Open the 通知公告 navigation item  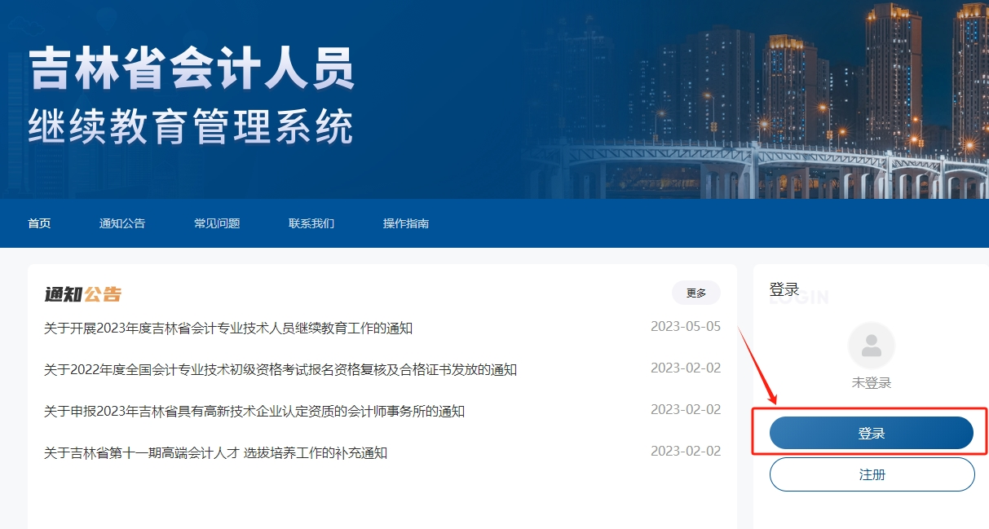(121, 223)
